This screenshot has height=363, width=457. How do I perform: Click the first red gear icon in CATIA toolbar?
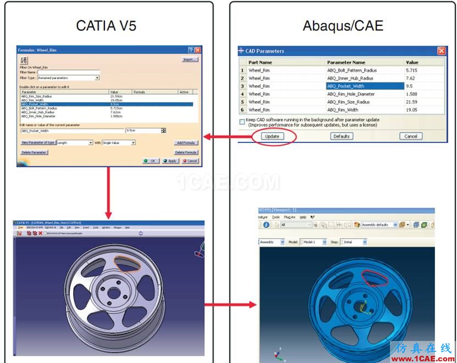click(x=29, y=233)
